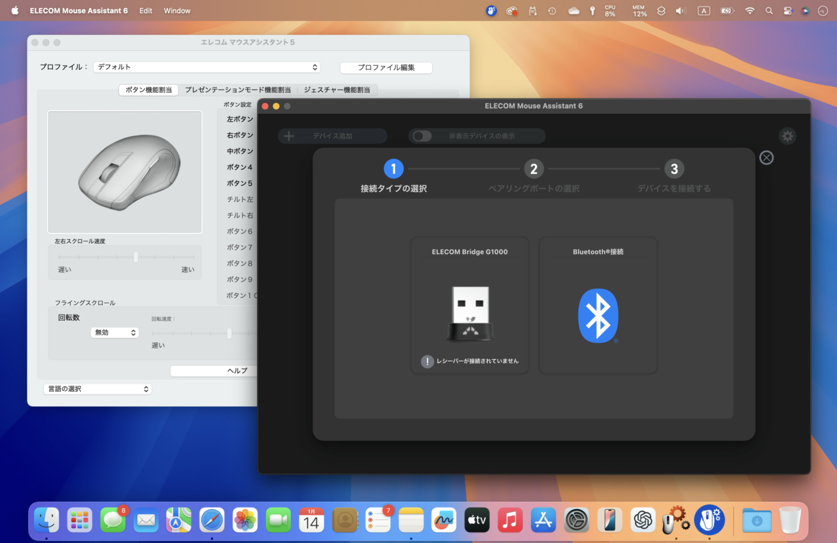Open Siri from the menu bar
This screenshot has height=543, width=837.
pyautogui.click(x=805, y=10)
